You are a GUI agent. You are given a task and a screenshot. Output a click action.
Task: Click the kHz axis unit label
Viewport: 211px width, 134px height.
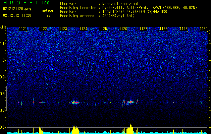click(3, 27)
